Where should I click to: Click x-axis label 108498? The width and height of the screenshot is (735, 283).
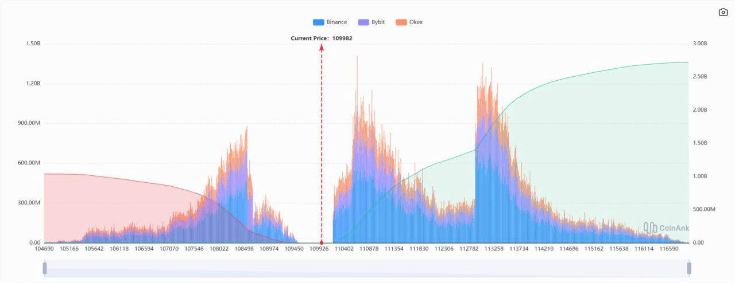[244, 249]
